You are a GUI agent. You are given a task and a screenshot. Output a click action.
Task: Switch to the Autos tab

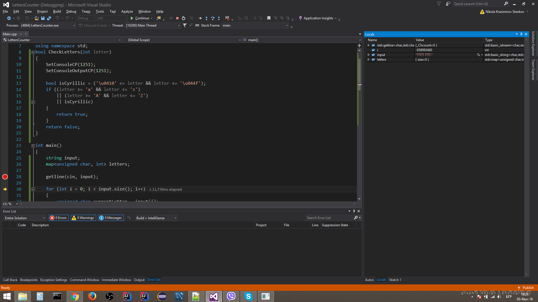click(x=369, y=280)
